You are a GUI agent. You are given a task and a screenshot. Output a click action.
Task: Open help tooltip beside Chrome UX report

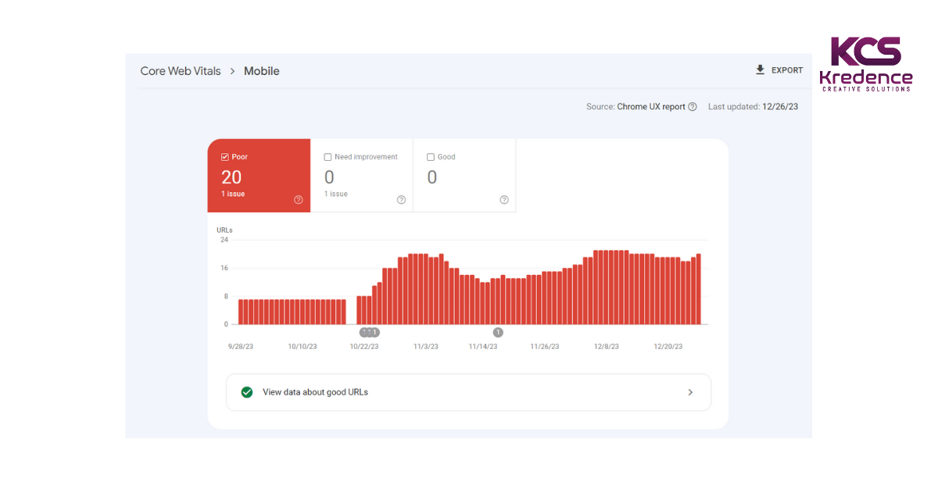click(693, 107)
